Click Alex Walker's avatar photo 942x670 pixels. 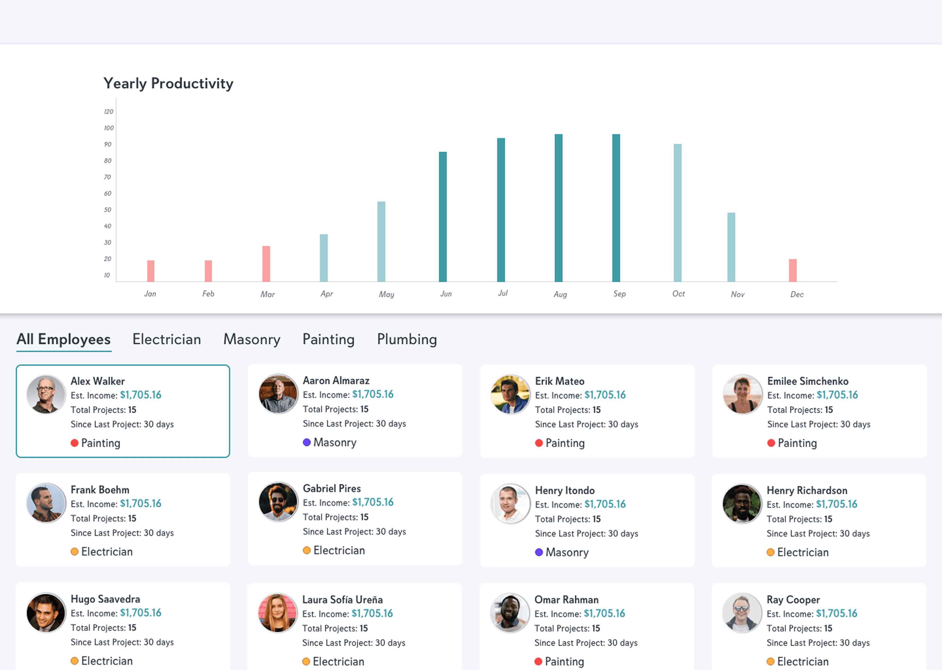(x=46, y=394)
